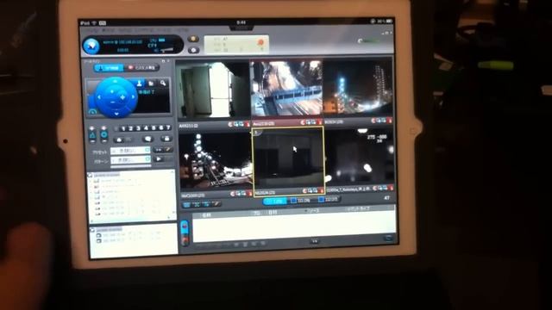Click red icon under hallway door camera
552x310 pixels.
pyautogui.click(x=248, y=124)
